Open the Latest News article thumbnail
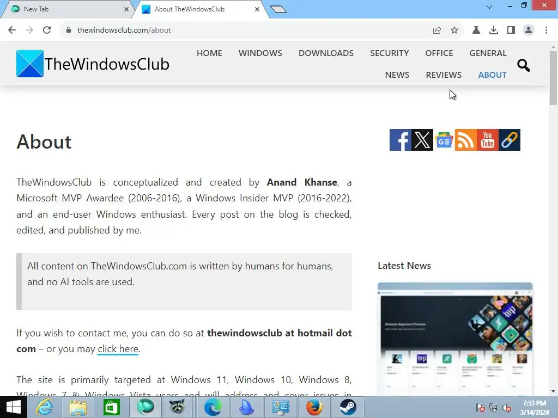 (x=455, y=340)
